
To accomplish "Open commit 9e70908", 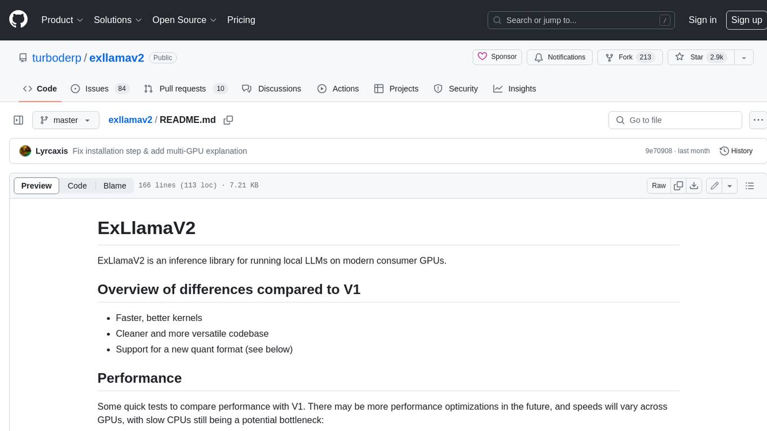I will pyautogui.click(x=659, y=151).
